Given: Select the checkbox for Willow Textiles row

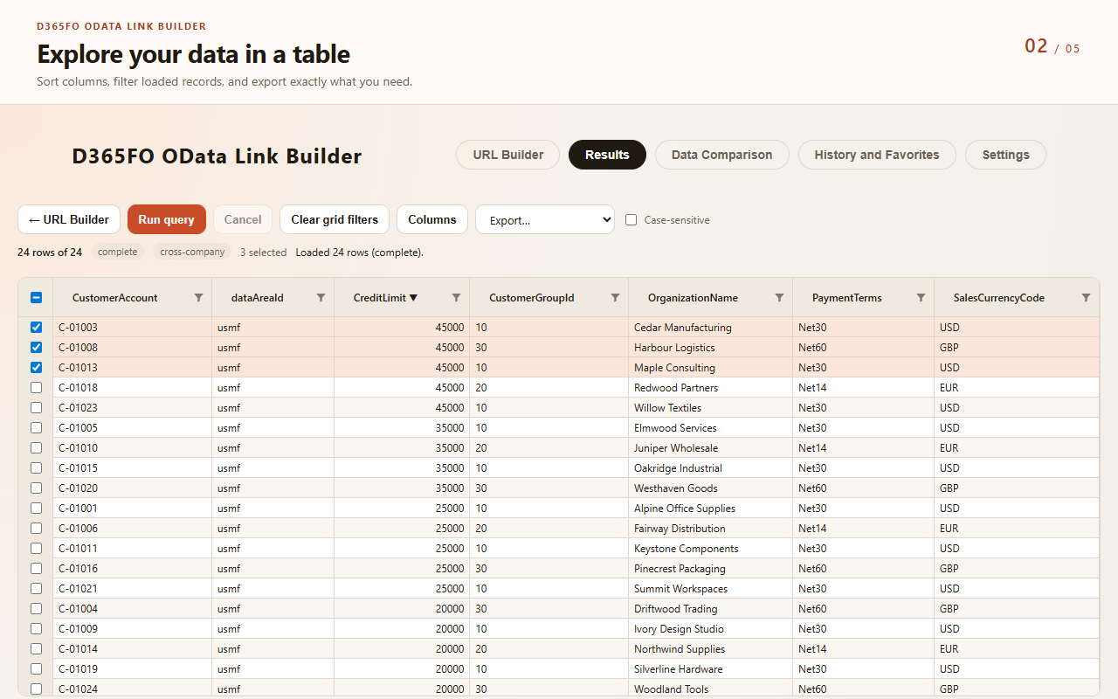Looking at the screenshot, I should 36,408.
